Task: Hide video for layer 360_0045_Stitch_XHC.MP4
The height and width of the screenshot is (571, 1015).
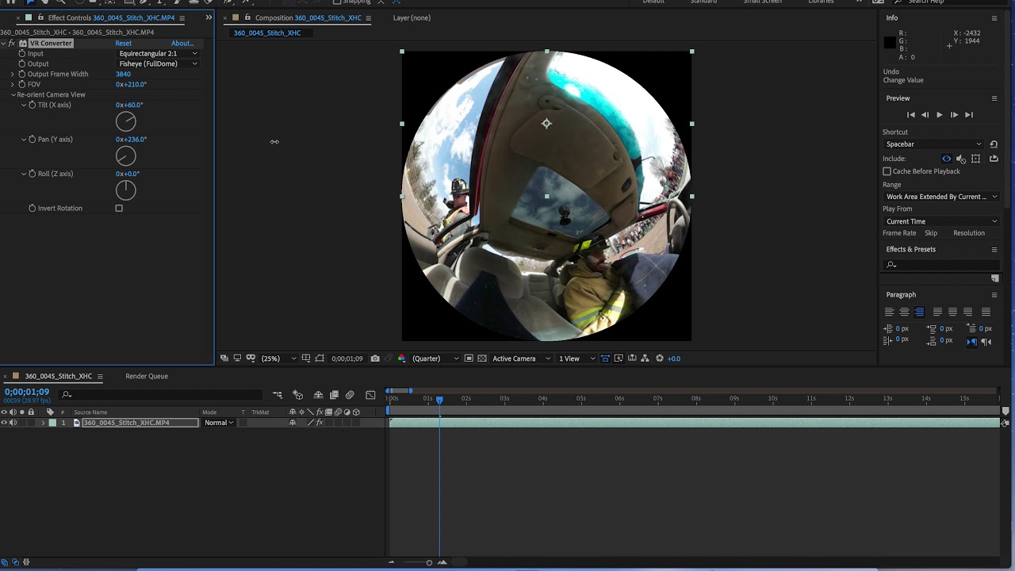Action: click(x=4, y=423)
